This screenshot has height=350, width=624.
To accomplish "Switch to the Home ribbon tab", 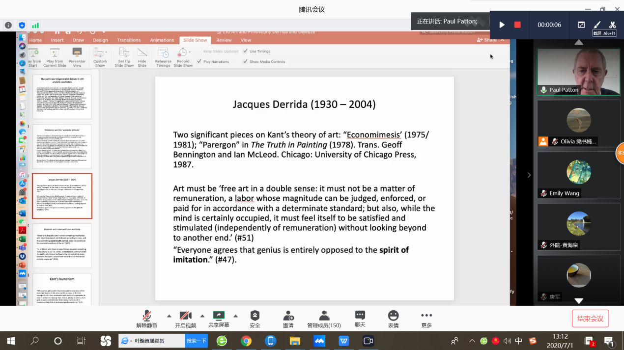I will click(35, 40).
